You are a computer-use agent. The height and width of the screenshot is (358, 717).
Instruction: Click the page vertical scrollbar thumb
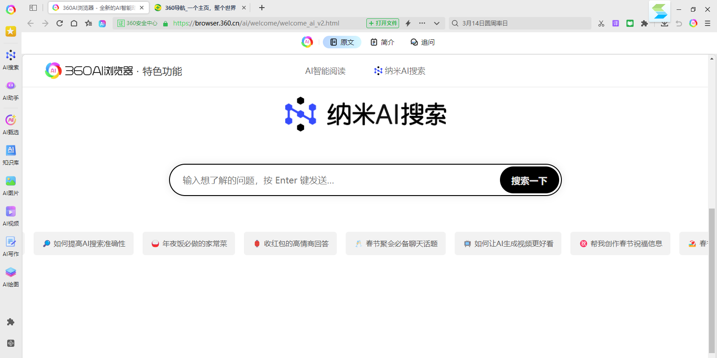(x=712, y=281)
